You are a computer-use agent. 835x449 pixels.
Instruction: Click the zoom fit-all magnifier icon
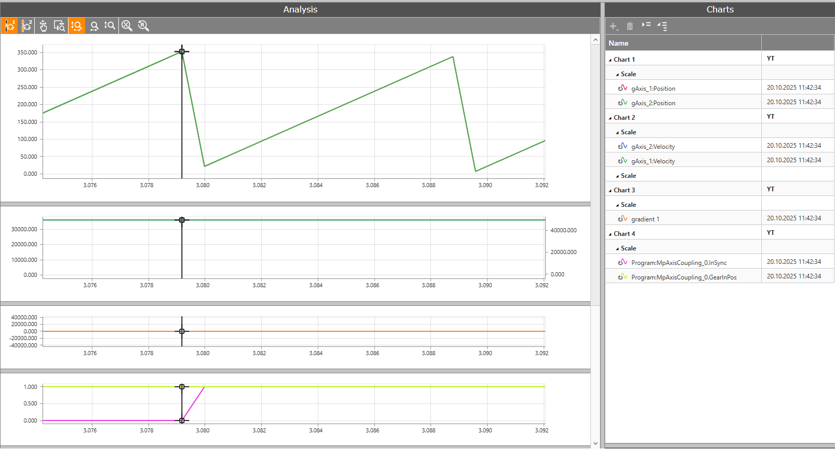pyautogui.click(x=127, y=25)
